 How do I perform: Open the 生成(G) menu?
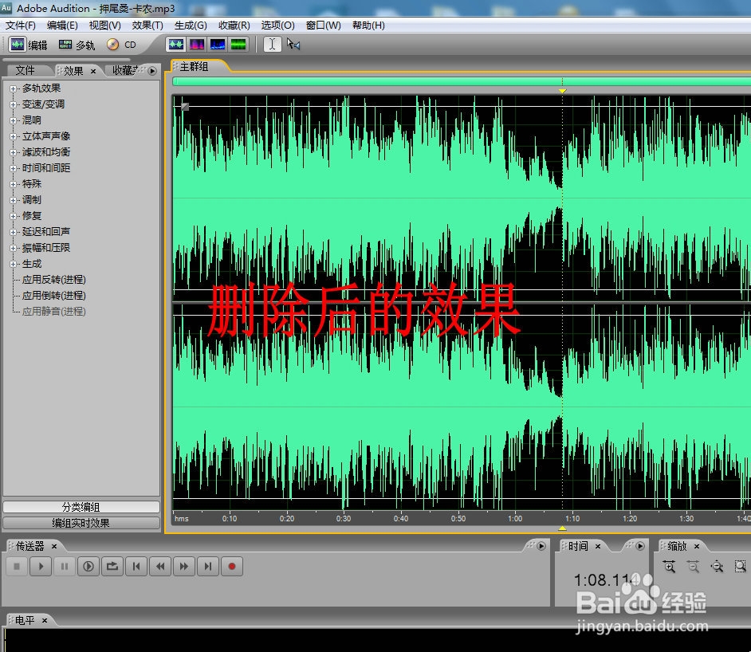pyautogui.click(x=191, y=26)
